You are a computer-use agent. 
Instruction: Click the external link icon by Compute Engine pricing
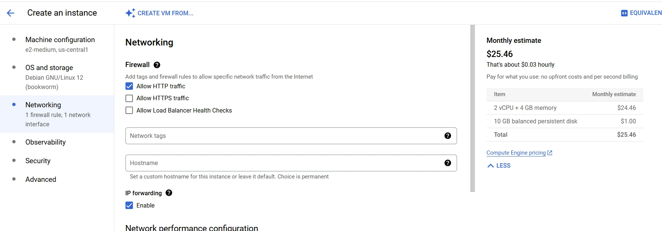click(x=550, y=153)
